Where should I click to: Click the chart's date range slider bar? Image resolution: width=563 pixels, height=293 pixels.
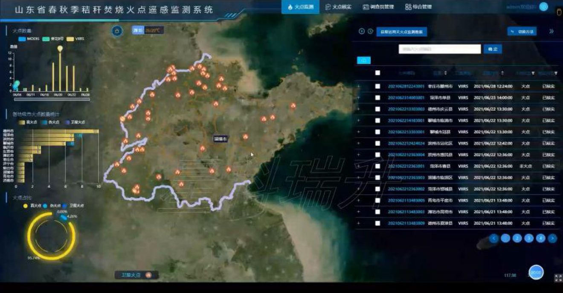click(52, 99)
